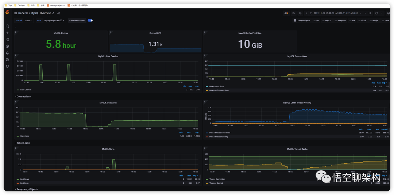Click the Sort Scan orange series swatch
Viewport: 394px width, 195px height.
point(18,183)
